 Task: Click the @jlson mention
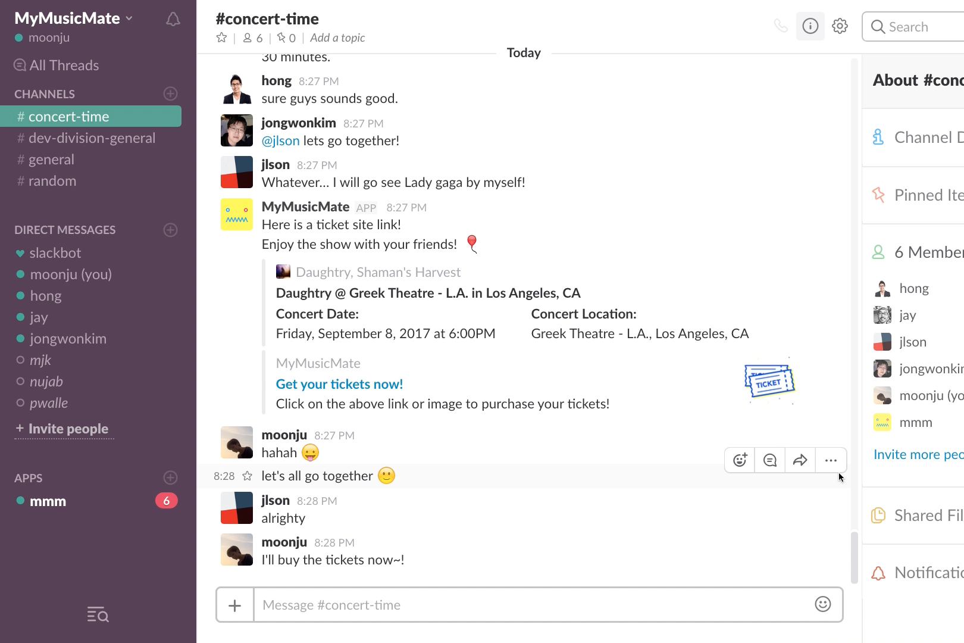(281, 141)
